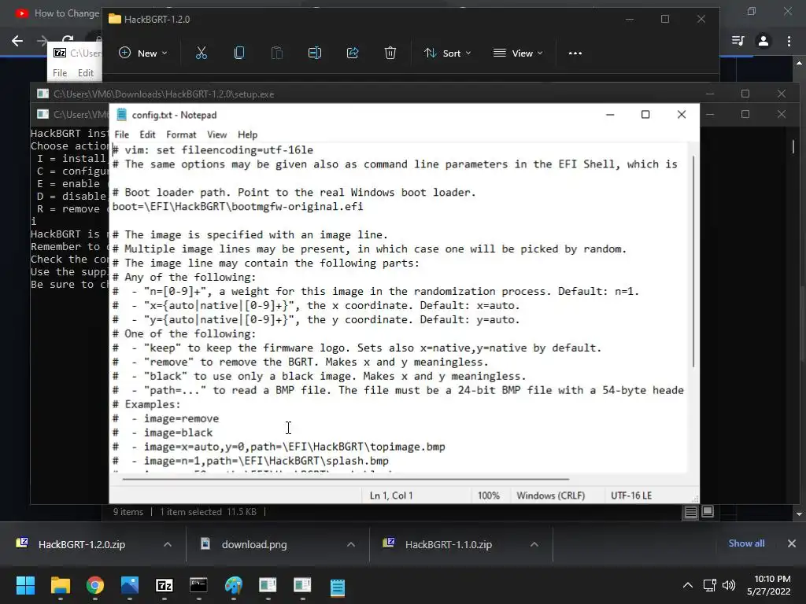Screen dimensions: 806x604
Task: Click the Delete trash icon in File Explorer
Action: point(390,53)
